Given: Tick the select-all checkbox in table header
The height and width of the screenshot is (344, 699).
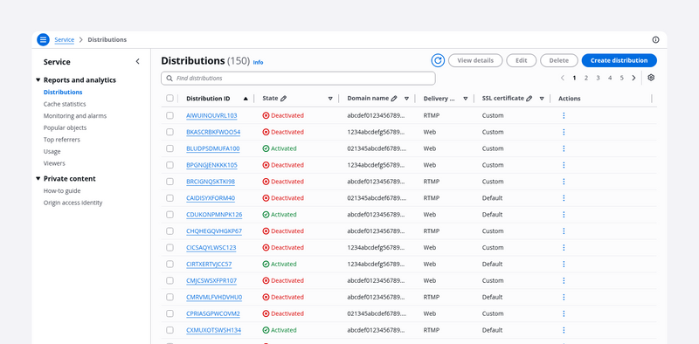Looking at the screenshot, I should [170, 98].
